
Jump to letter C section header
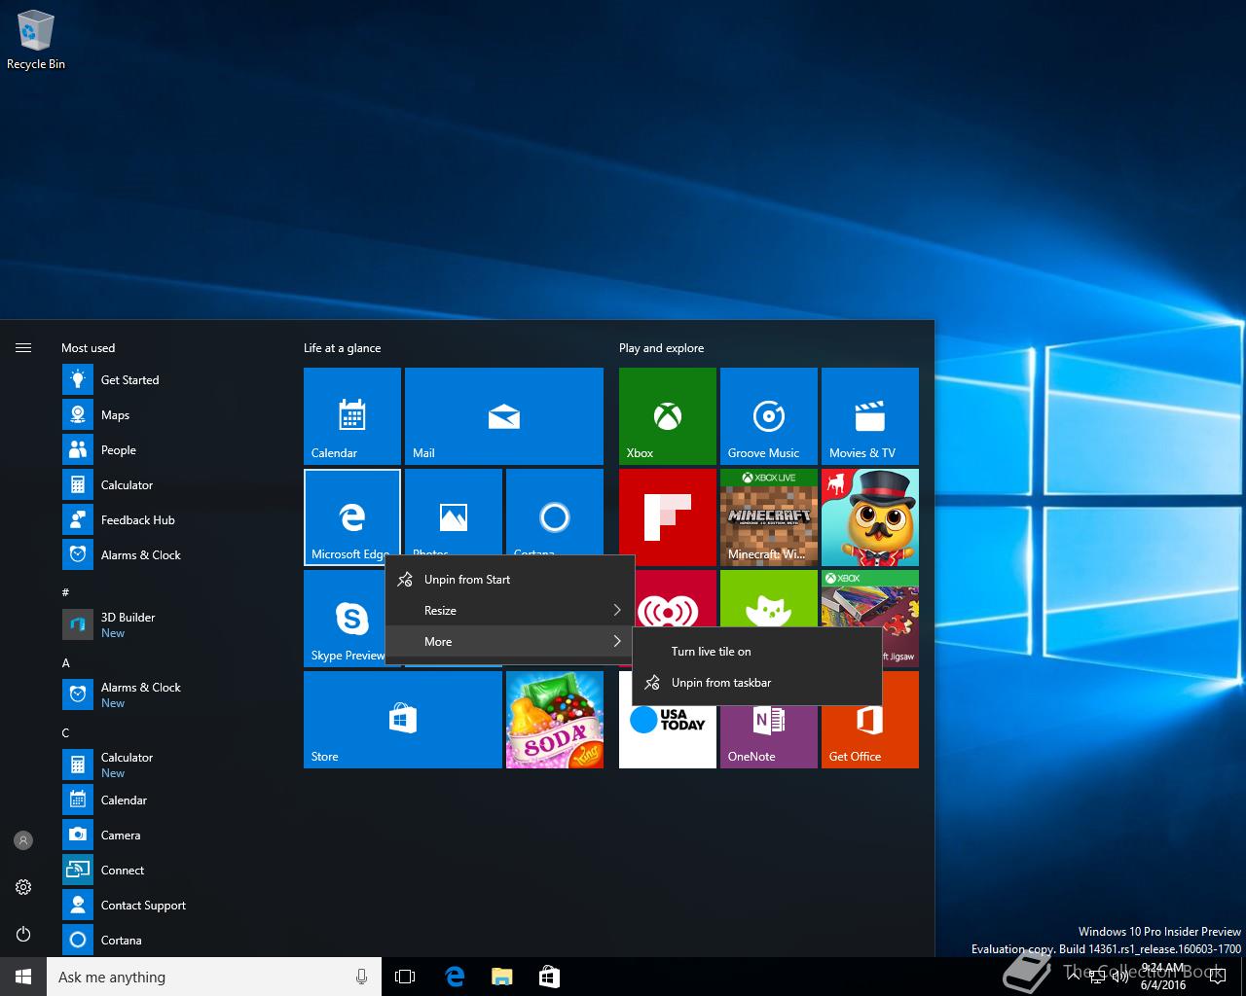point(66,733)
